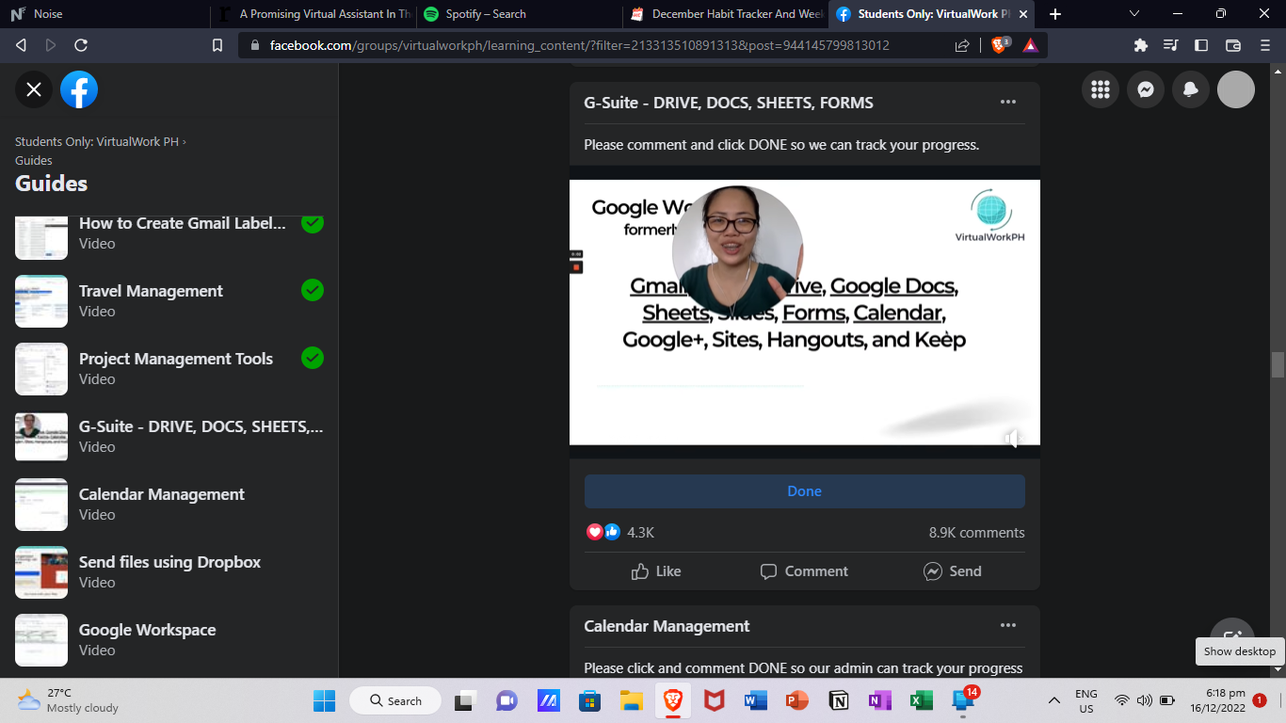The height and width of the screenshot is (723, 1286).
Task: Go back to the previous page
Action: point(21,45)
